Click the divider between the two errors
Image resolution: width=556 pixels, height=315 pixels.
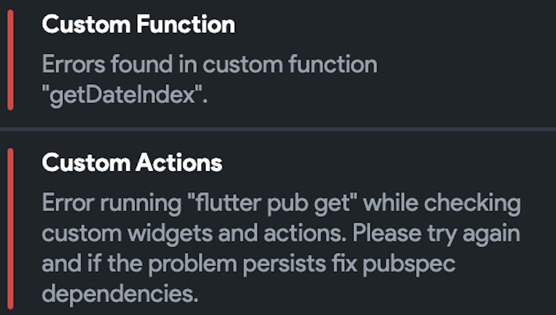[x=278, y=129]
